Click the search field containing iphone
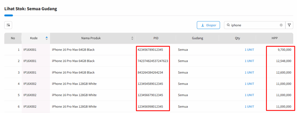 [x=255, y=25]
